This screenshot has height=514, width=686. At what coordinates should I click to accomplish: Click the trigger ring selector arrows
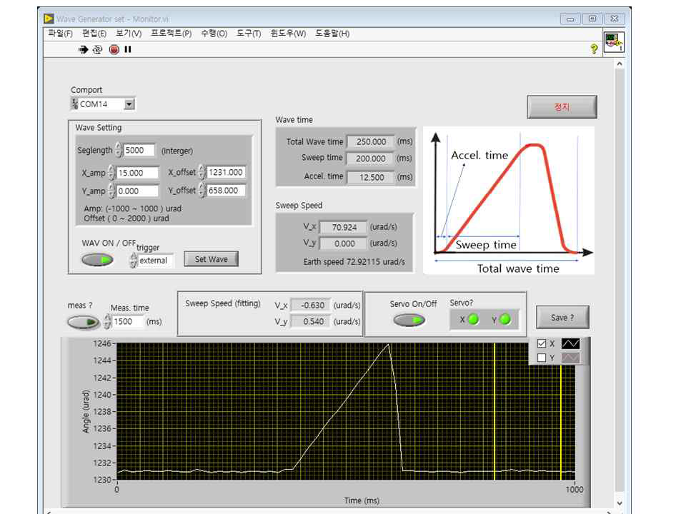pos(134,261)
